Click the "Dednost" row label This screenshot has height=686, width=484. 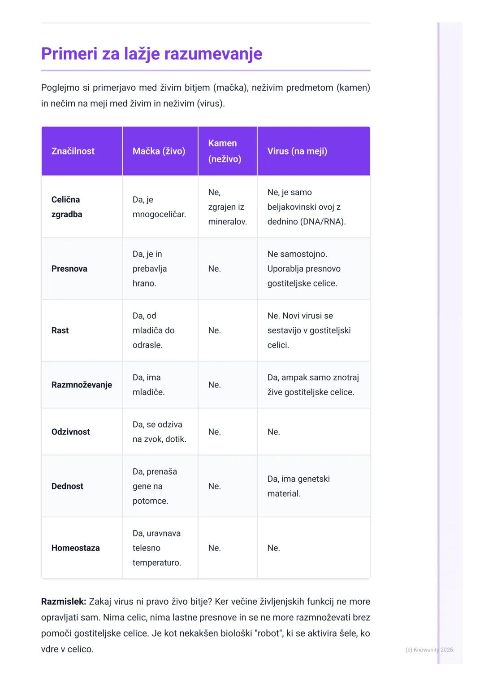67,486
